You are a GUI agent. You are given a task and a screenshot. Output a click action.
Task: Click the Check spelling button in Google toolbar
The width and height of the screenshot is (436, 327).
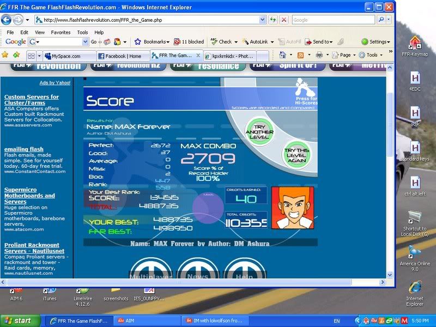[222, 42]
